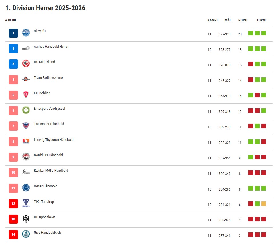Viewport: 279px width, 244px height.
Task: Click the Team Sydhavsøerne logo icon
Action: click(26, 79)
